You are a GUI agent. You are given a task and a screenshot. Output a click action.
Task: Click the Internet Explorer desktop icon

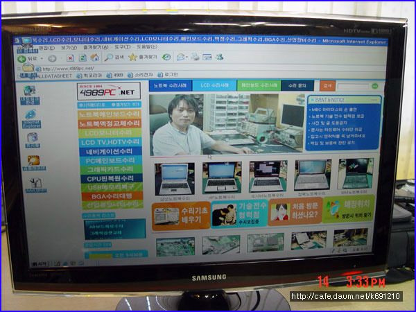pos(31,119)
